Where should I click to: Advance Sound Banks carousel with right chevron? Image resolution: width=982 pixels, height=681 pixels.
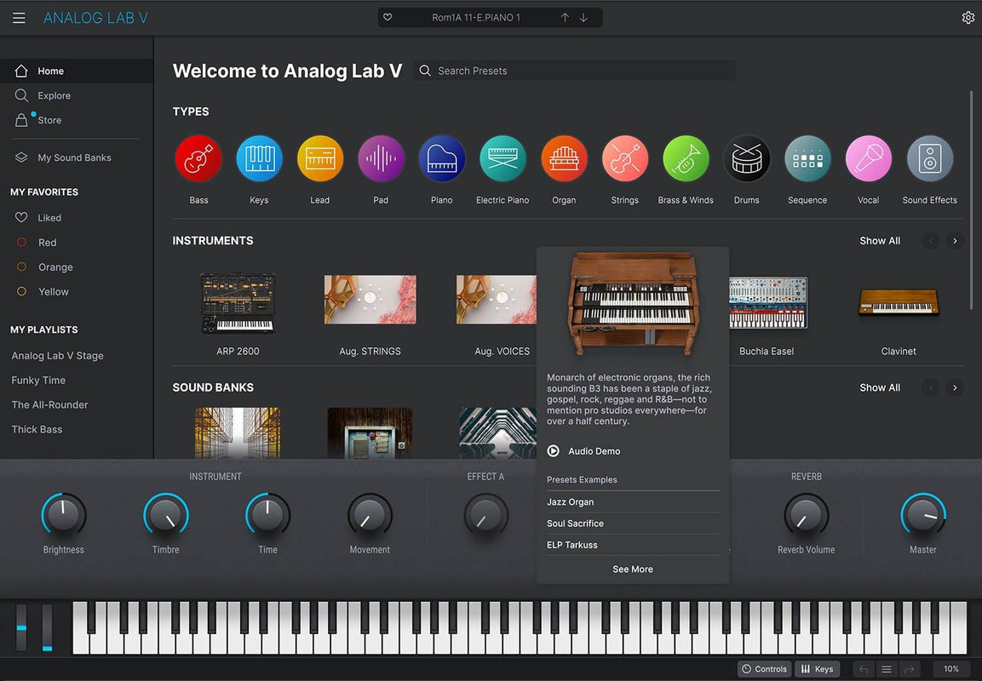955,388
